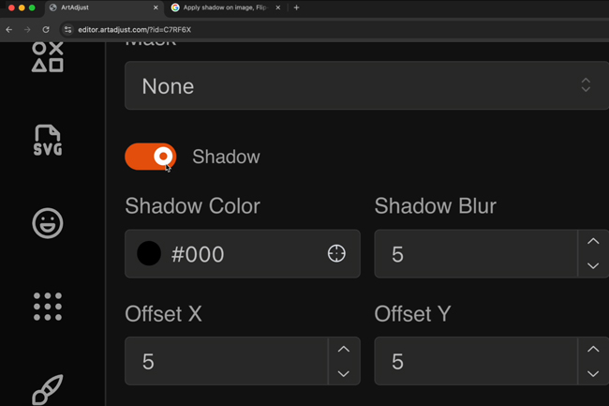
Task: Click the Offset X value field
Action: tap(227, 361)
